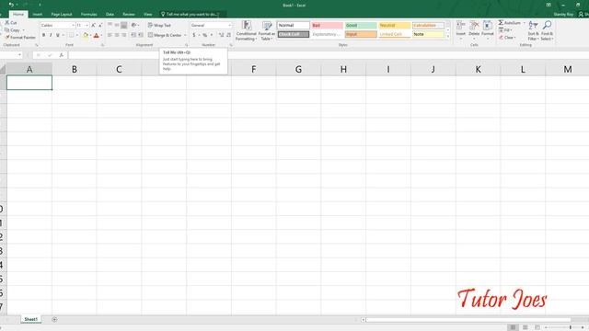Click the Tell me what you want search box
This screenshot has height=331, width=589.
tap(192, 15)
